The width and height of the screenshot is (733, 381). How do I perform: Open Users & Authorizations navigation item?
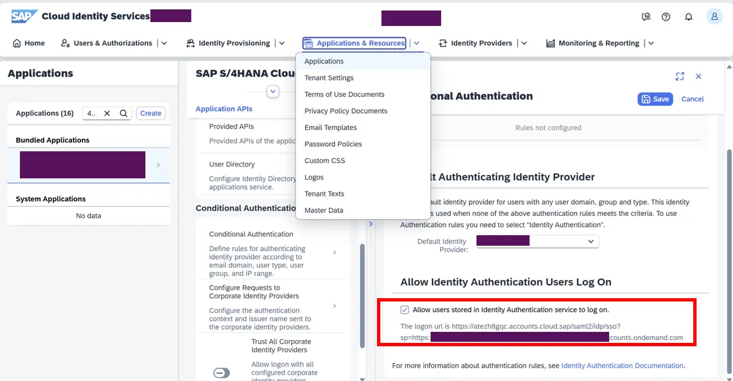tap(107, 43)
